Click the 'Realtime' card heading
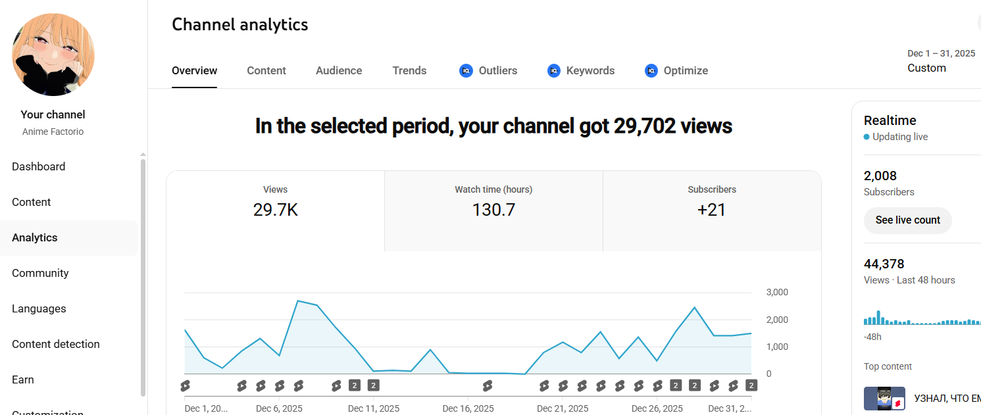981x415 pixels. tap(890, 120)
